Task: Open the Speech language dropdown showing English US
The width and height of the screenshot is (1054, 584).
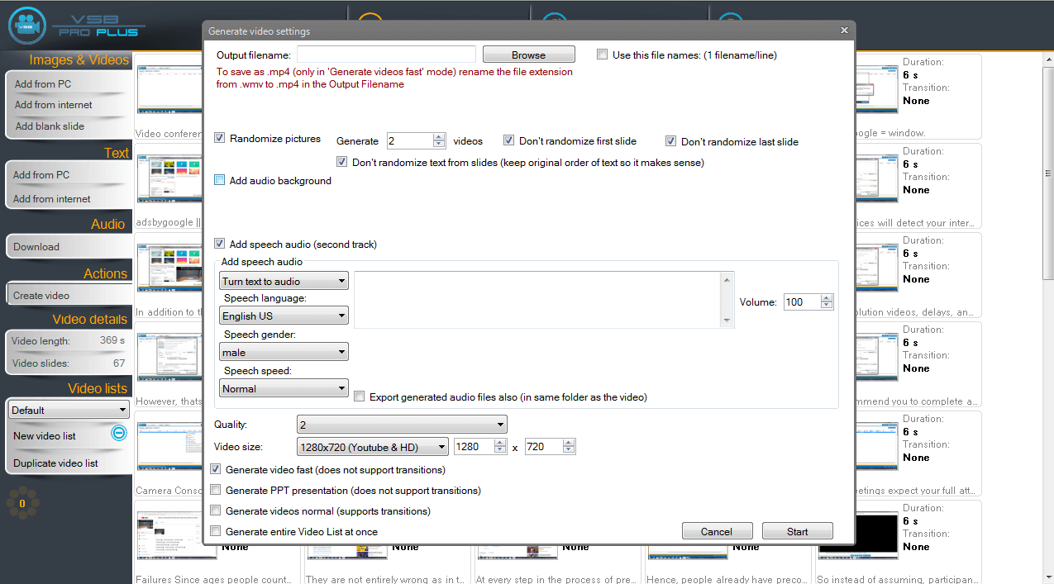Action: point(284,316)
